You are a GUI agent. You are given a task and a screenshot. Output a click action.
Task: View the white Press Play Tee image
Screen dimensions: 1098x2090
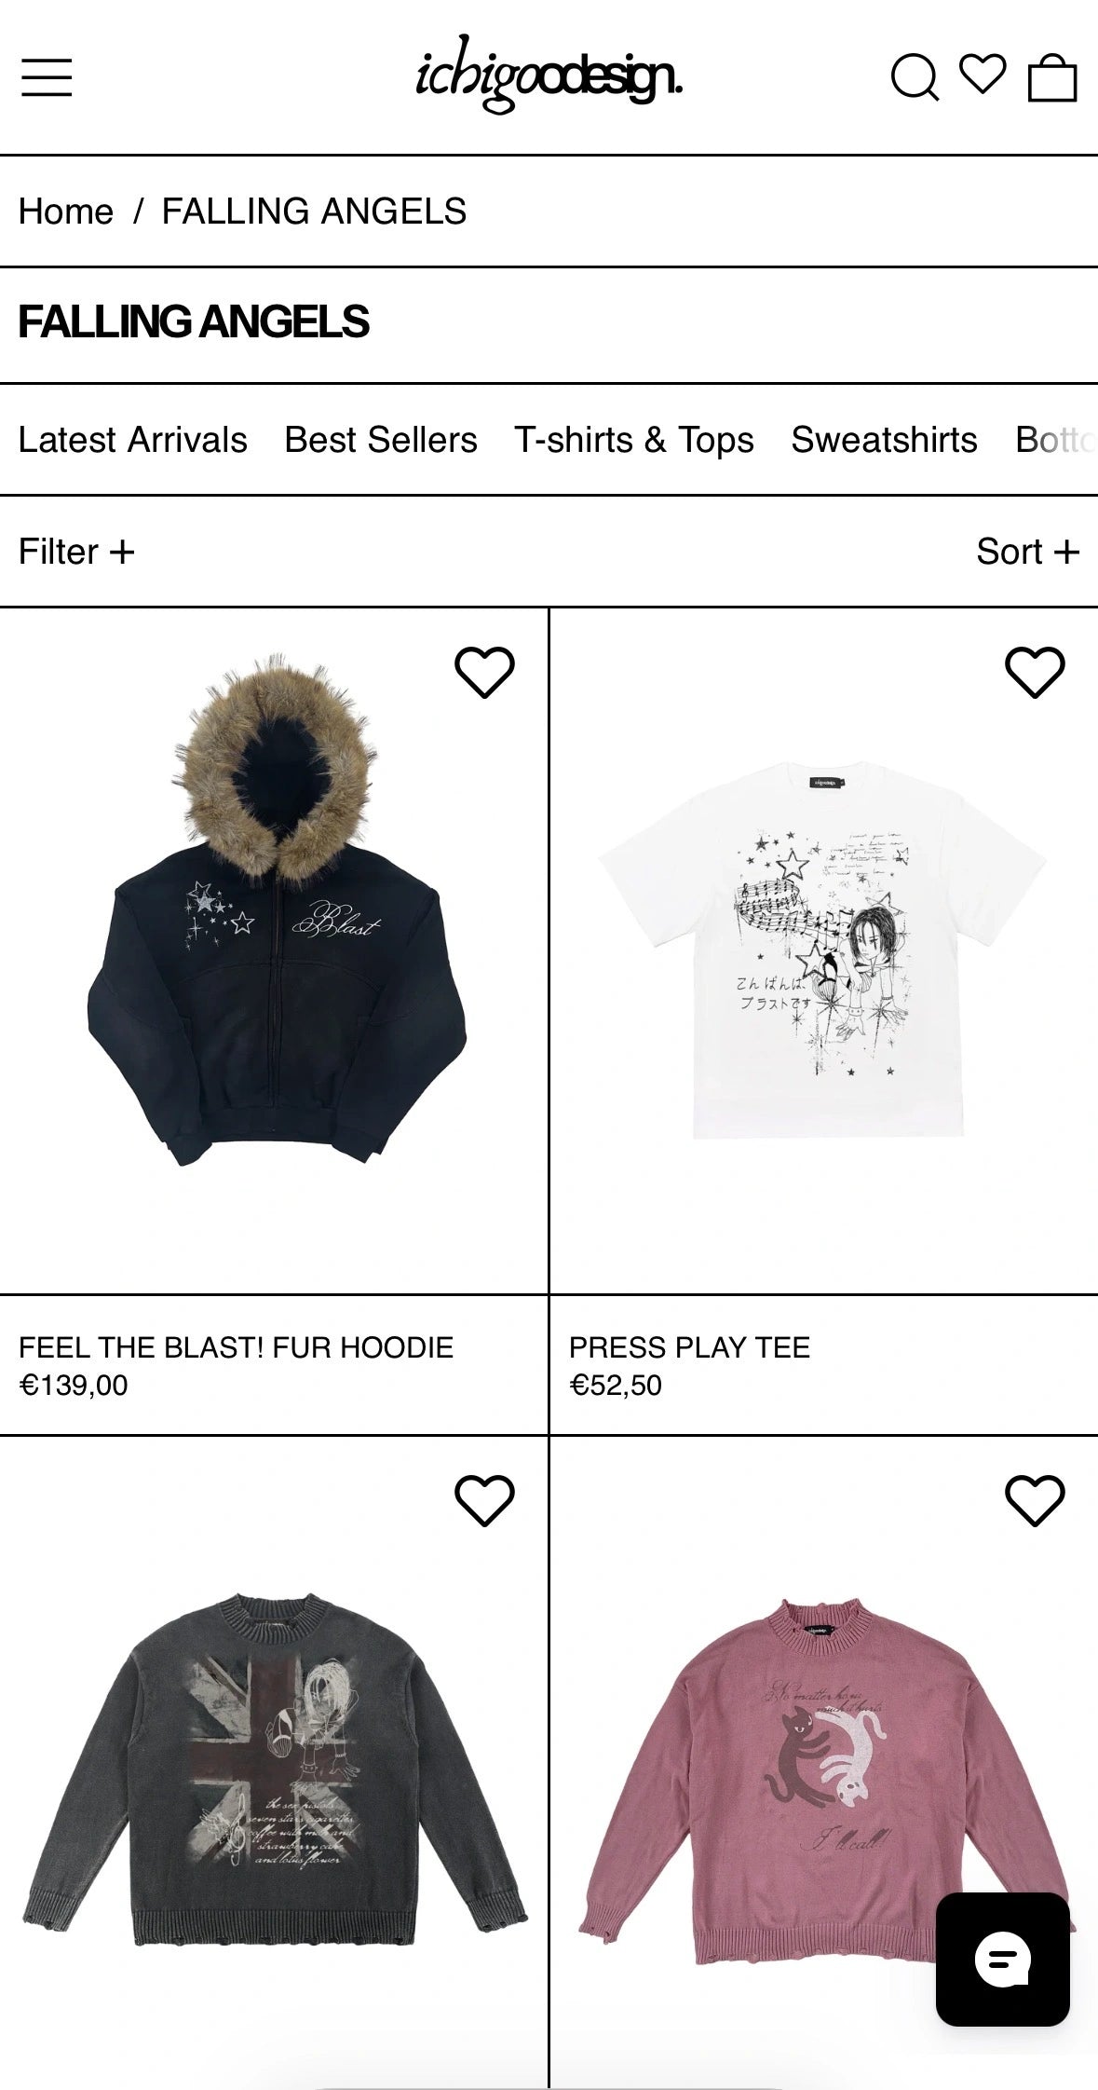pos(823,950)
